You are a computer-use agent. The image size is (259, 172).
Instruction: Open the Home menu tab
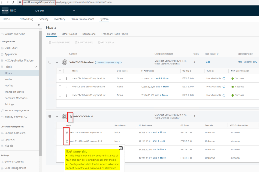[6, 19]
